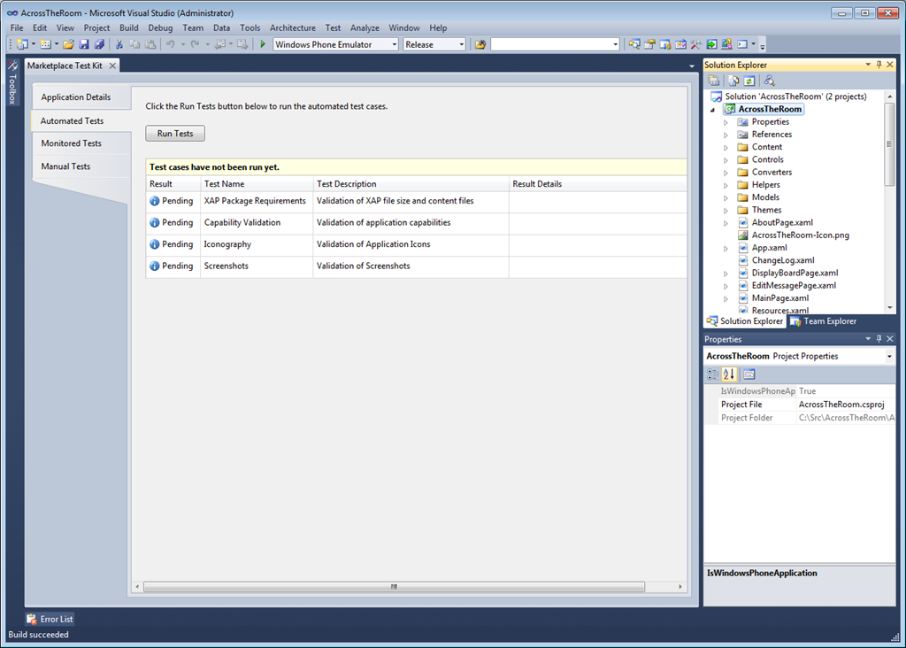Click Refresh icon in Solution Explorer toolbar
The width and height of the screenshot is (906, 648).
click(749, 81)
